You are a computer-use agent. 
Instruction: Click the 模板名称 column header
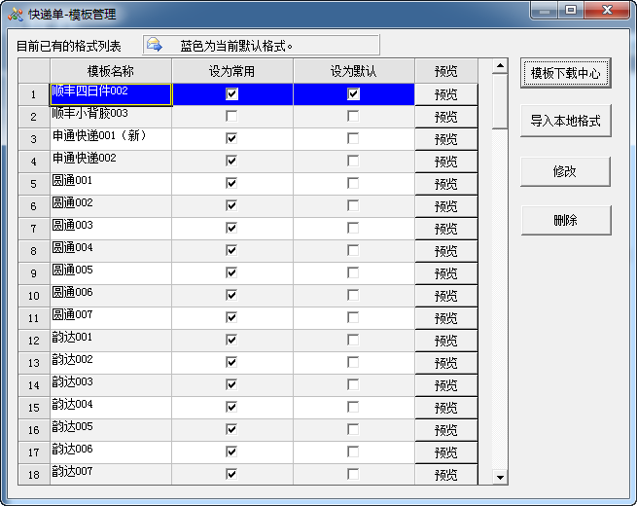[111, 71]
